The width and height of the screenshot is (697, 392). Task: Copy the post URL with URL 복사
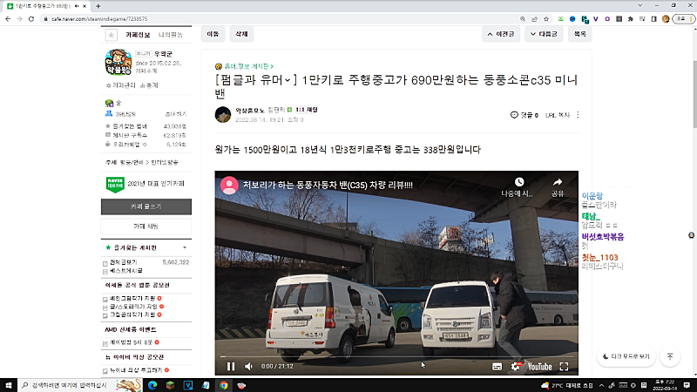tap(558, 115)
